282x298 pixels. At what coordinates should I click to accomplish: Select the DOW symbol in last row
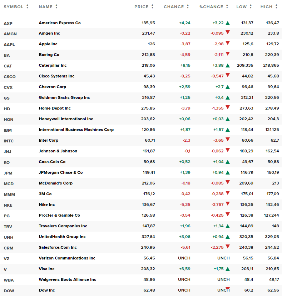tap(9, 291)
